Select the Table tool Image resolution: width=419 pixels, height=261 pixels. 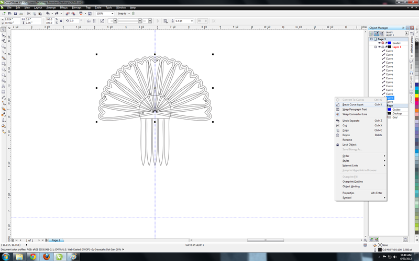pyautogui.click(x=4, y=92)
